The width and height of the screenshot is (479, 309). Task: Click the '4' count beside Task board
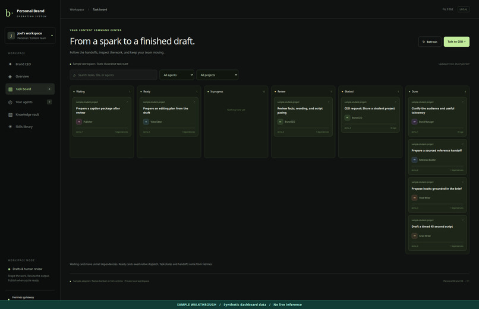49,90
